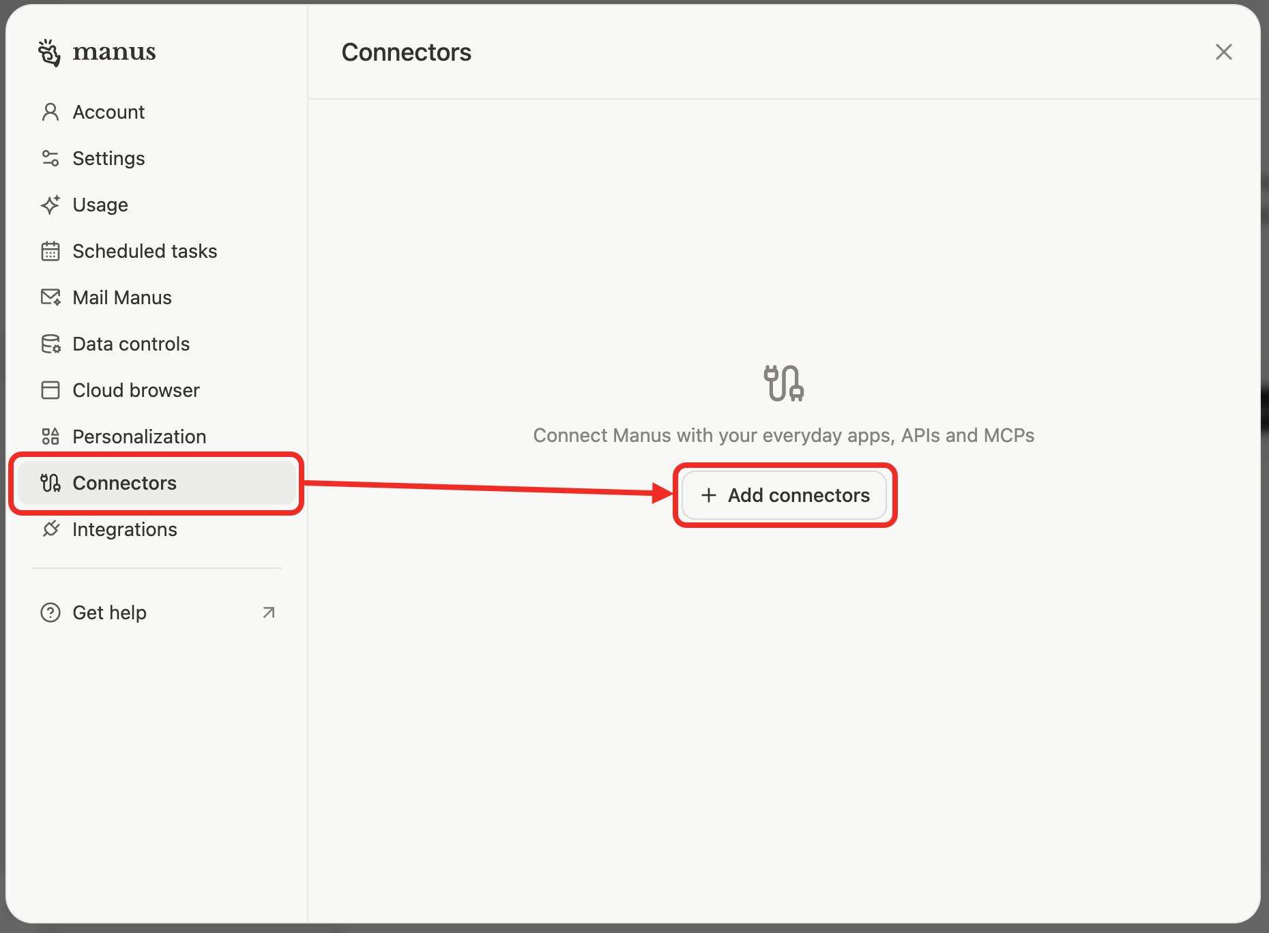Select the Data controls database icon
The width and height of the screenshot is (1269, 933).
click(x=50, y=344)
